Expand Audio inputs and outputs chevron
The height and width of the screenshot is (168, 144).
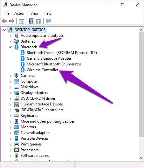10,36
